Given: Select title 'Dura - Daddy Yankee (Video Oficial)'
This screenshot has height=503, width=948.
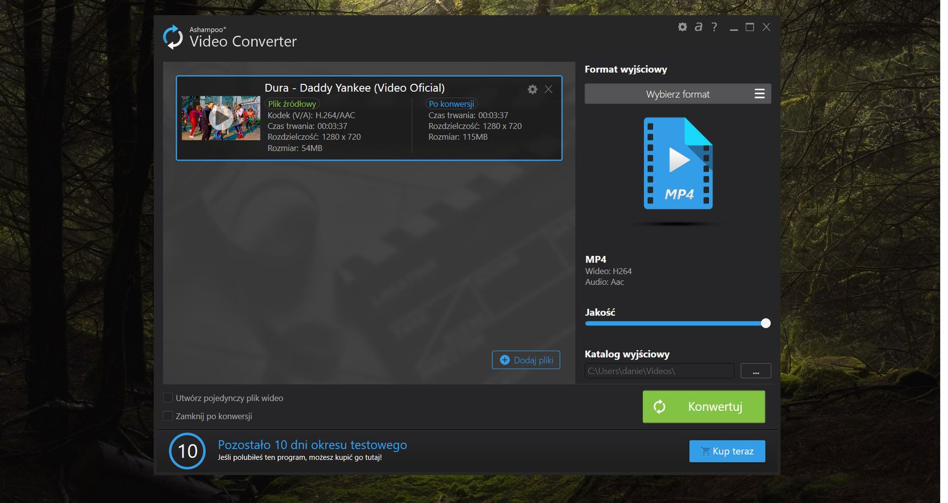Looking at the screenshot, I should [354, 88].
